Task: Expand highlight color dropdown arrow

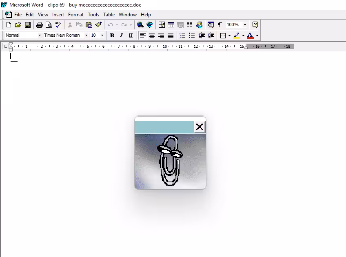Action: click(x=243, y=35)
